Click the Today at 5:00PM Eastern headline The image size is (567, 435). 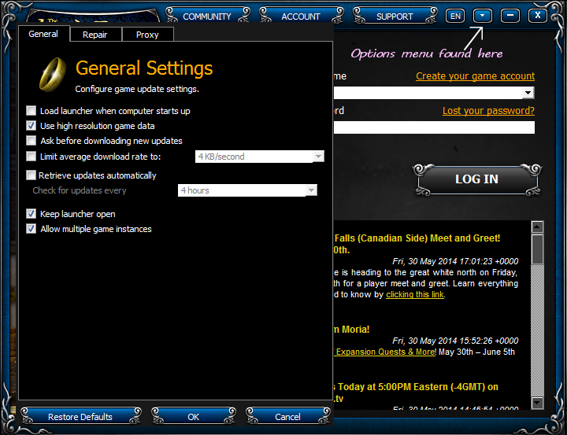pos(416,393)
